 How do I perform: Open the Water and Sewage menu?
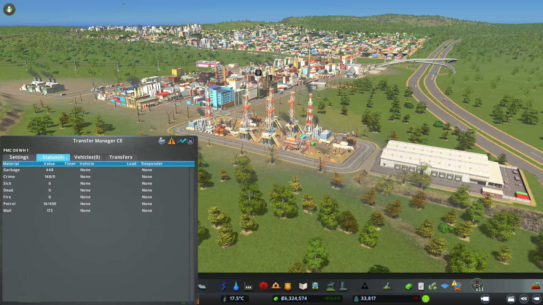236,286
